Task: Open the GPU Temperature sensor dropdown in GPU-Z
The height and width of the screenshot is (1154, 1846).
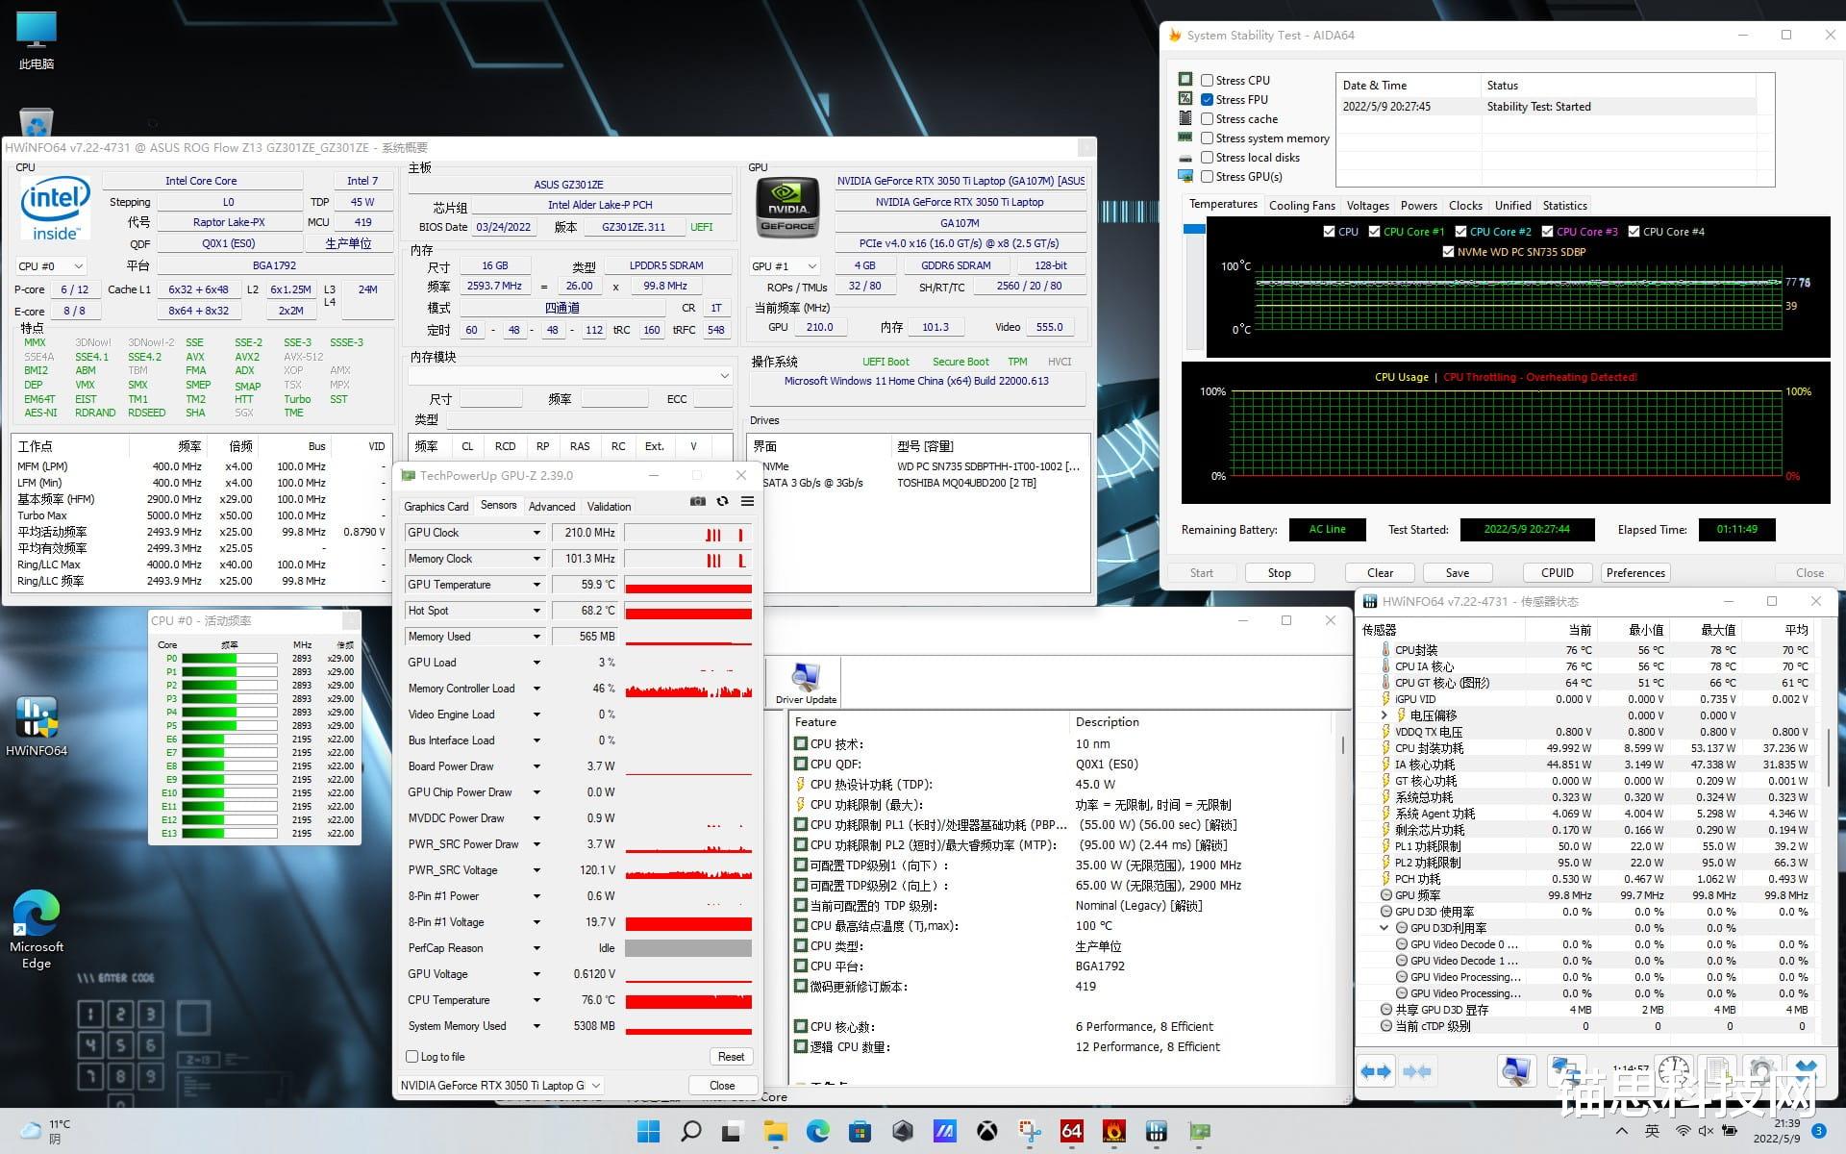Action: tap(536, 584)
